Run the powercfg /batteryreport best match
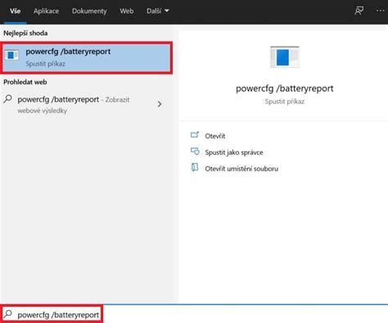The image size is (388, 323). coord(86,57)
